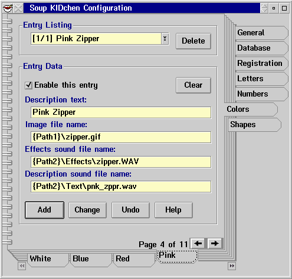The height and width of the screenshot is (279, 292).
Task: Click the Effects sound file name field
Action: [121, 162]
